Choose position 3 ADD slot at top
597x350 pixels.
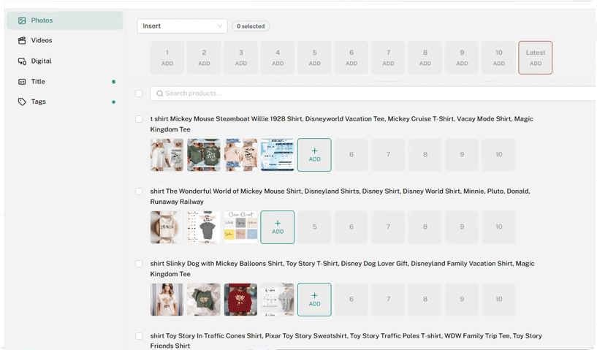241,58
